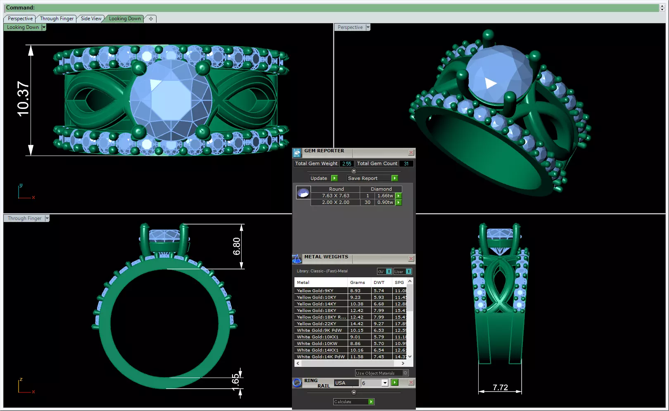This screenshot has width=669, height=411.
Task: Click green arrow beside 0.90tw gem row
Action: point(399,203)
